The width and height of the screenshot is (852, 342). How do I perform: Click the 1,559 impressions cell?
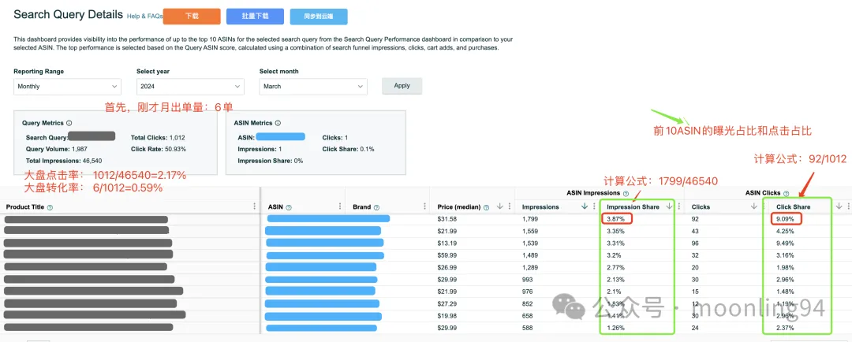pyautogui.click(x=530, y=231)
